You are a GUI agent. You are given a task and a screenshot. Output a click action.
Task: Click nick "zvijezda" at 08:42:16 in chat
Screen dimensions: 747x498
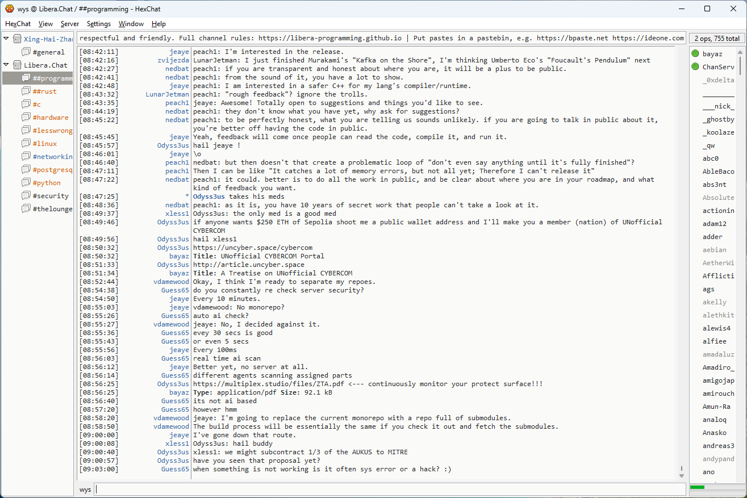173,60
